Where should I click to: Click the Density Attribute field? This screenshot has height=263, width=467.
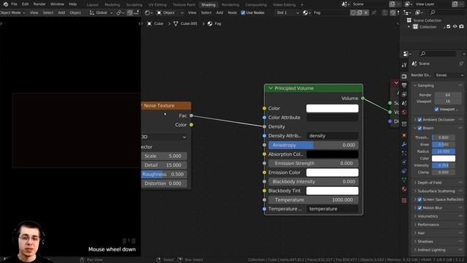point(332,136)
